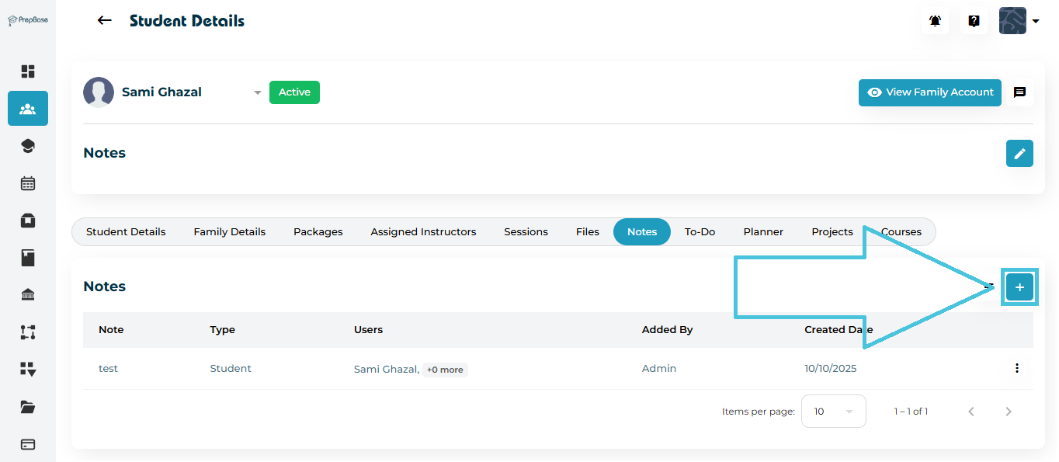This screenshot has height=462, width=1059.
Task: Click the add note plus button
Action: pyautogui.click(x=1019, y=287)
